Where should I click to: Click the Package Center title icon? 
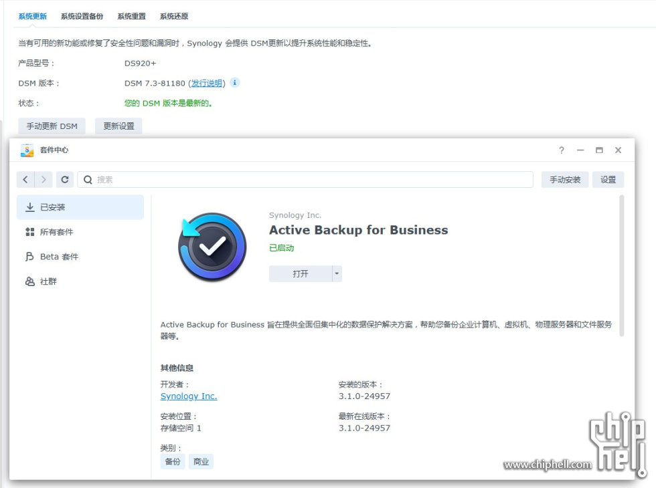point(27,150)
